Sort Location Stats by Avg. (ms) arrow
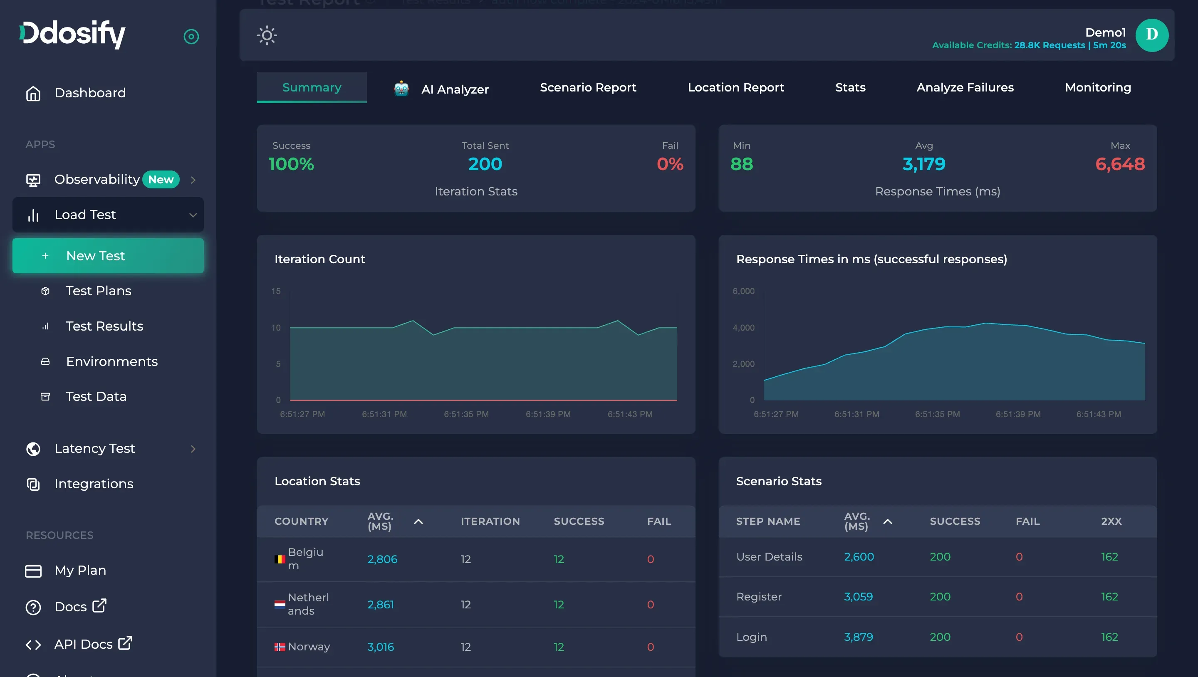 point(418,522)
